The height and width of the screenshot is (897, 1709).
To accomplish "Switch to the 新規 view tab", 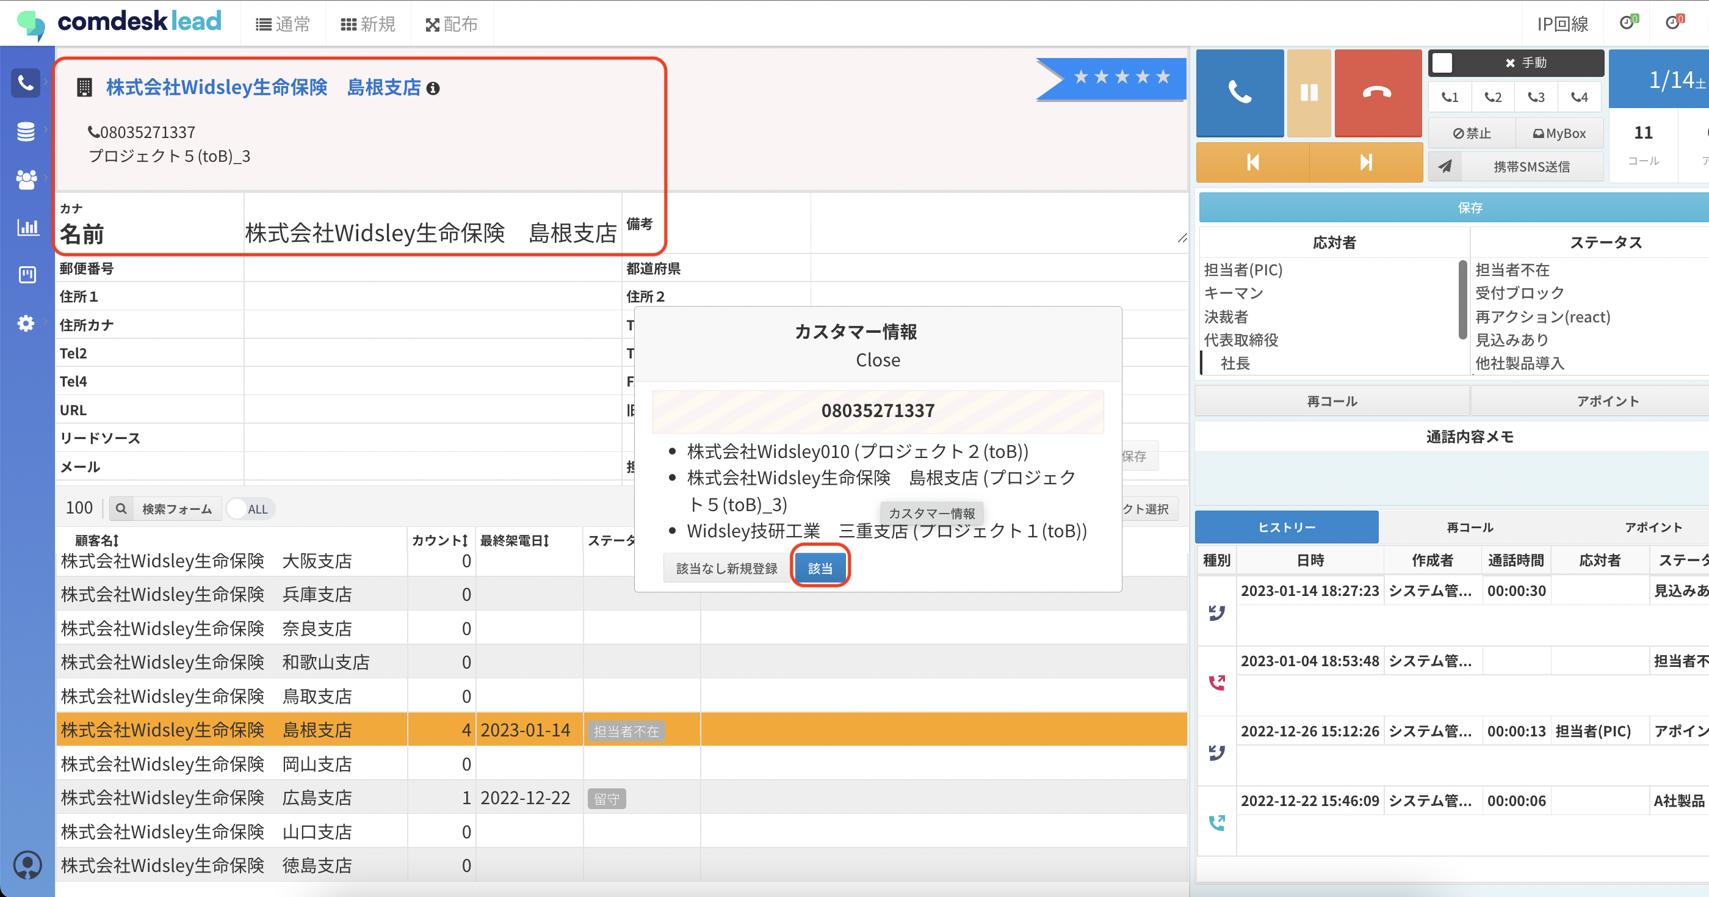I will point(368,24).
